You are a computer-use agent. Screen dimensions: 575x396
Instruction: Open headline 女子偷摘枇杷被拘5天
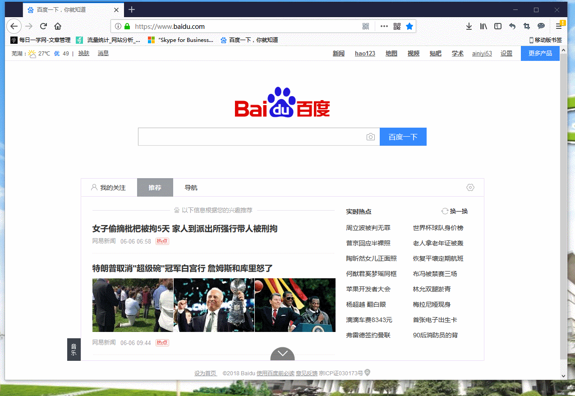click(185, 229)
